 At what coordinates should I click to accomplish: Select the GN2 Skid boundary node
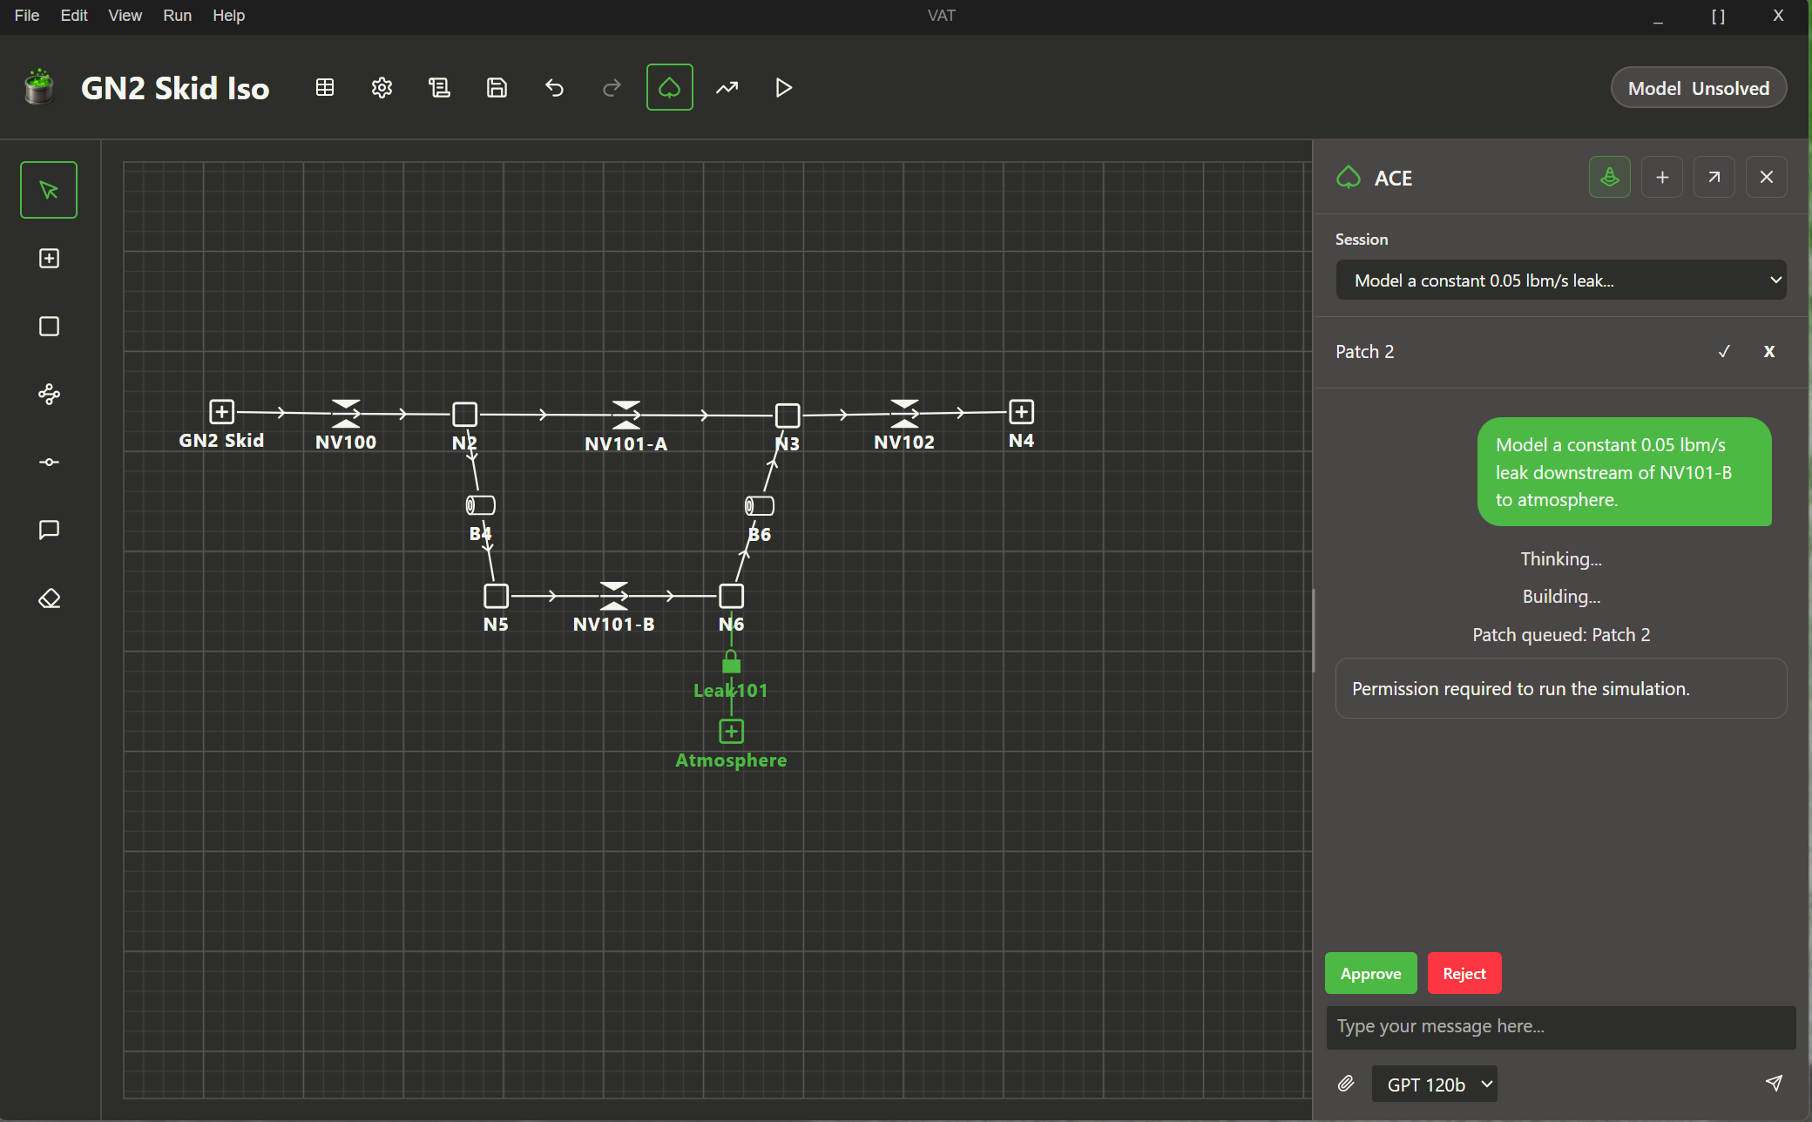(x=221, y=411)
